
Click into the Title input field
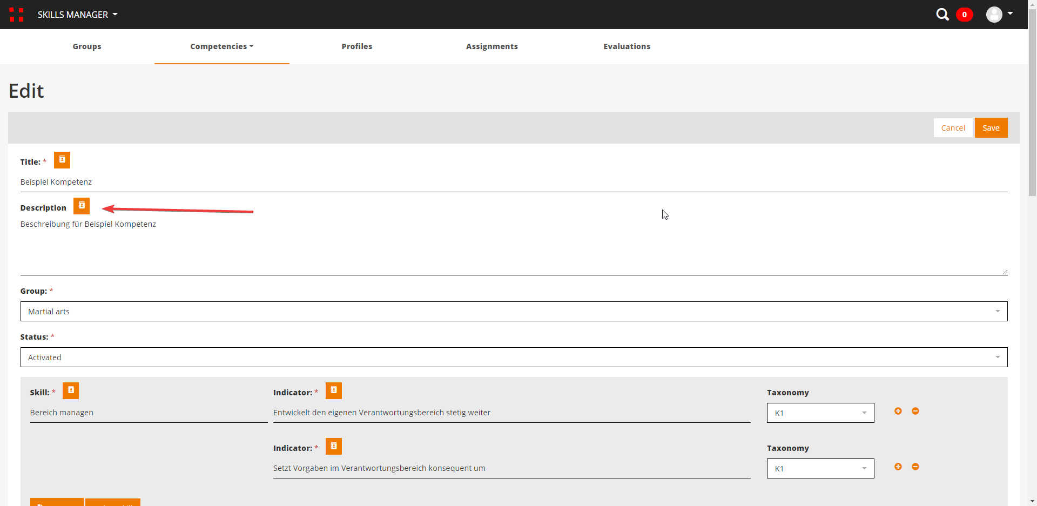tap(514, 183)
